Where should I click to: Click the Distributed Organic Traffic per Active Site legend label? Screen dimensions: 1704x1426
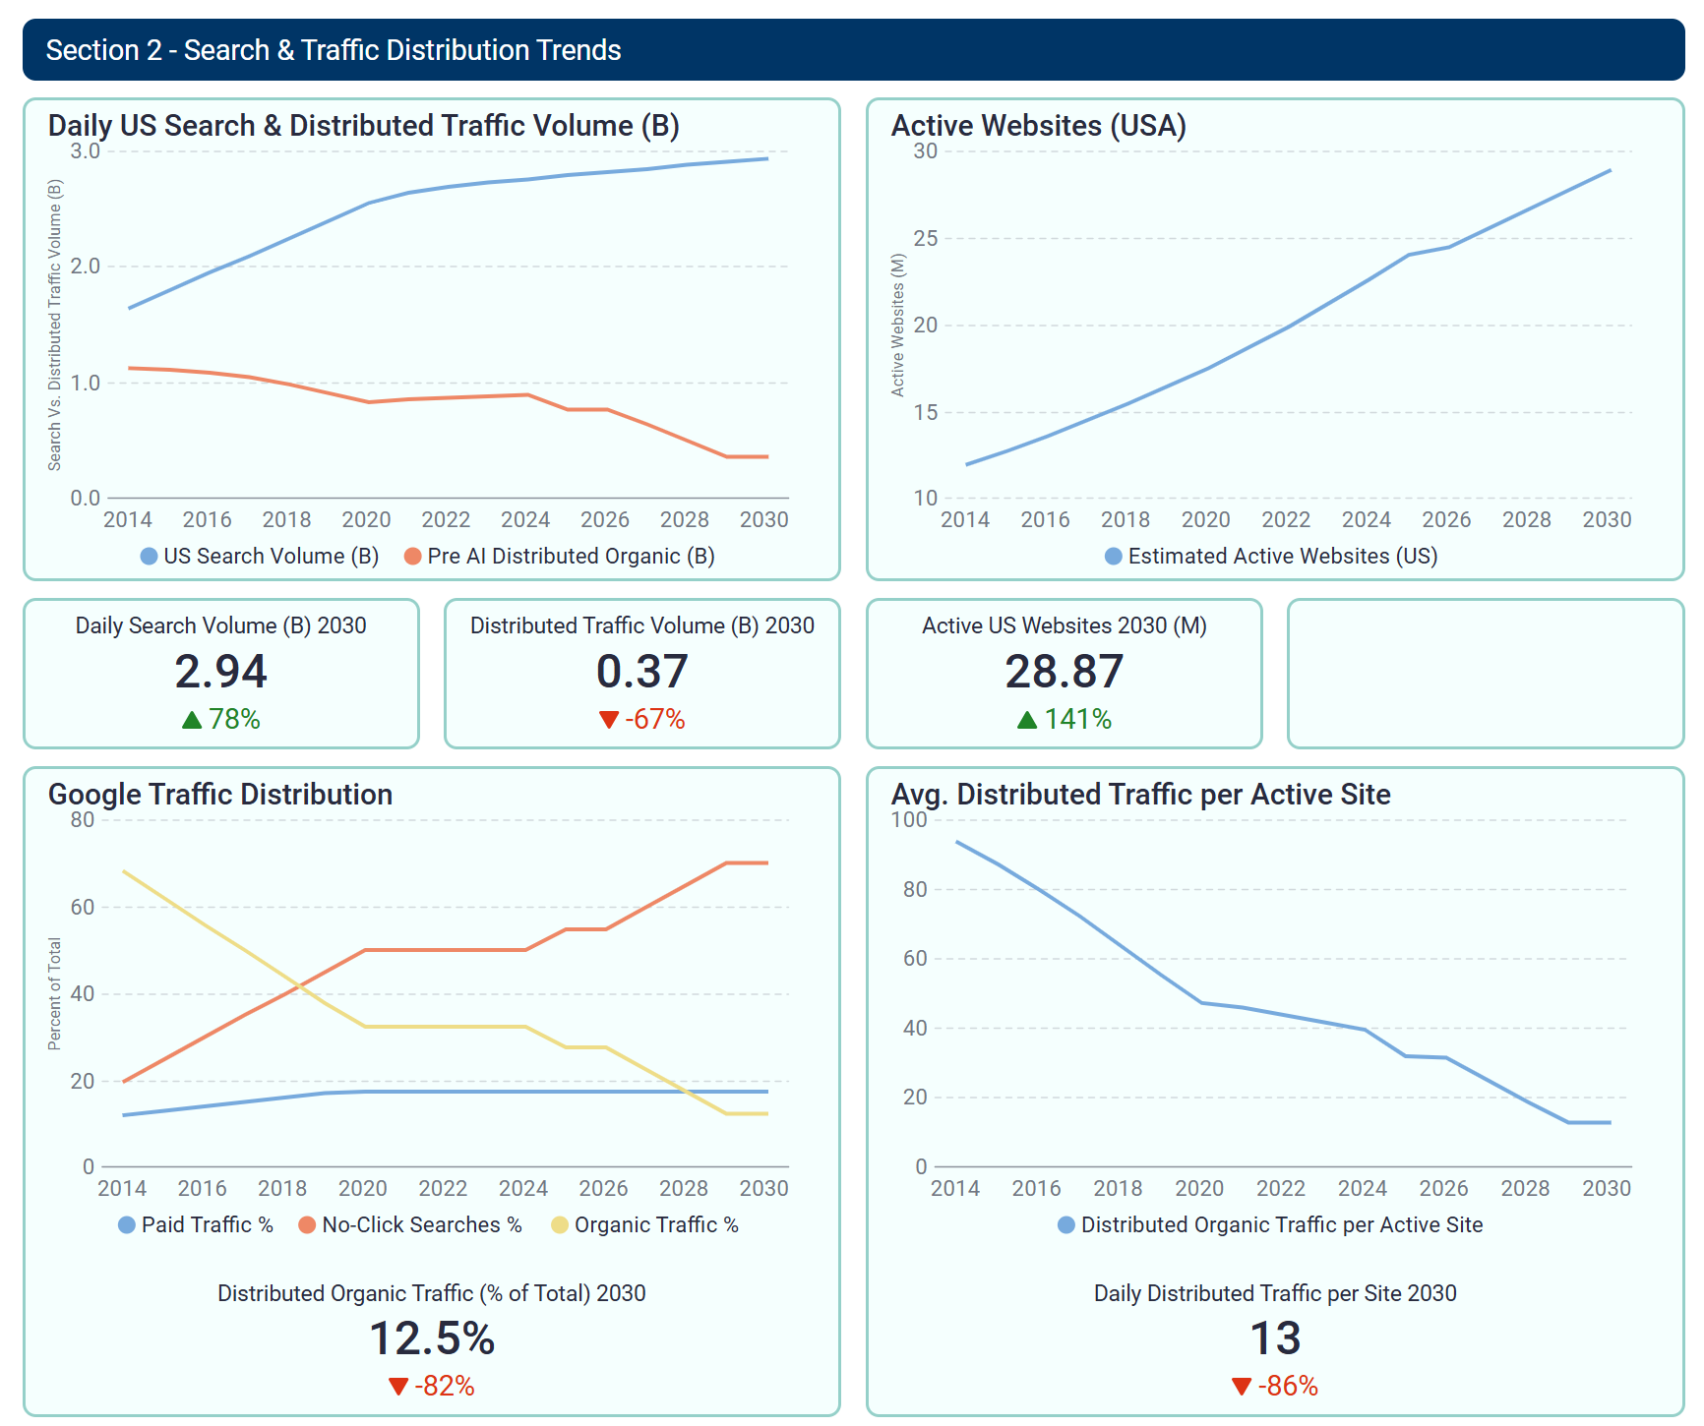[x=1282, y=1225]
